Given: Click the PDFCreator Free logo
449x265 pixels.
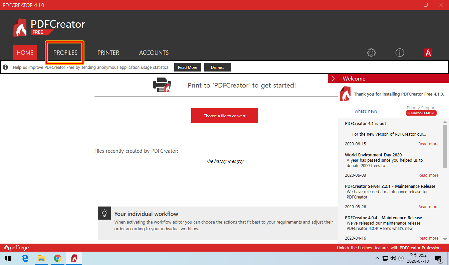Looking at the screenshot, I should (x=49, y=27).
